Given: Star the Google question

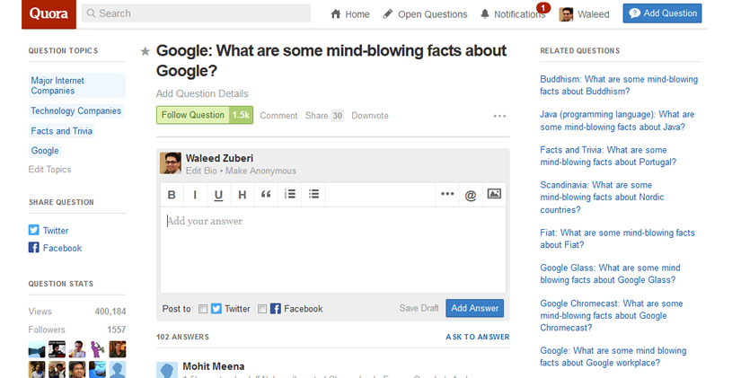Looking at the screenshot, I should (x=146, y=52).
